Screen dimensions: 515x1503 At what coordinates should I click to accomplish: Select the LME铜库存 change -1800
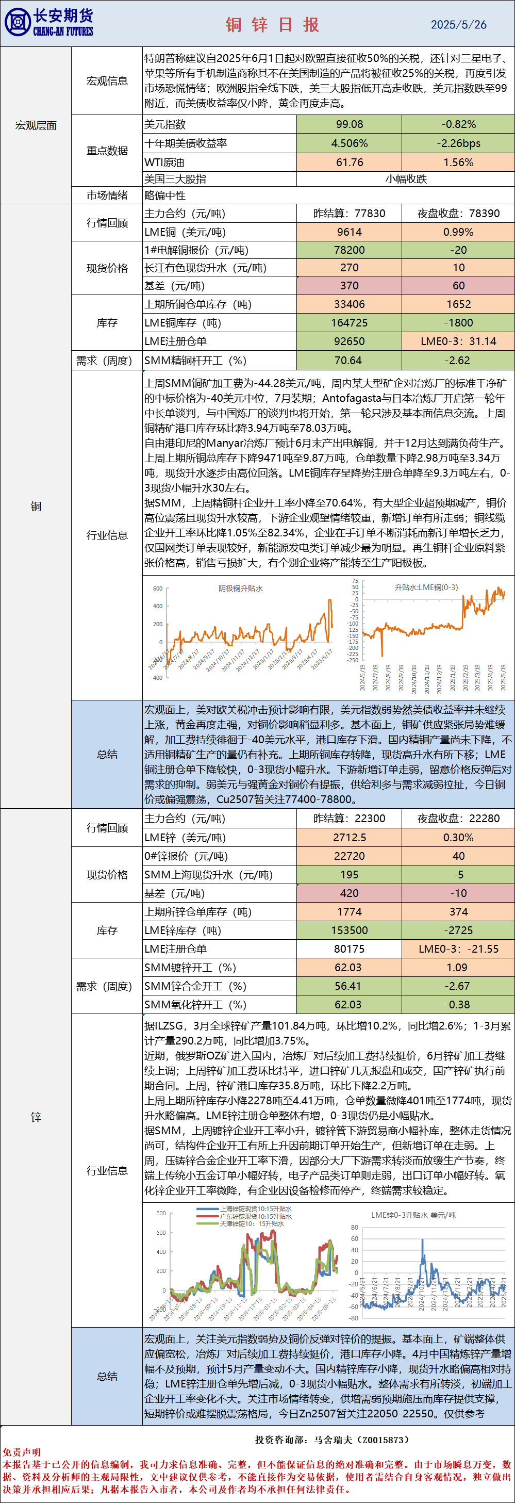(458, 323)
